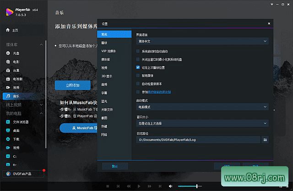Check the 参加用户体验改进计划 checkbox

pos(138,92)
